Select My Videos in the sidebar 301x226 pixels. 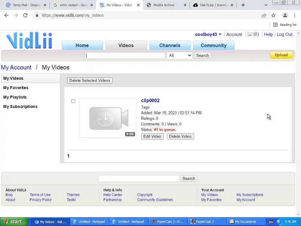[31, 78]
